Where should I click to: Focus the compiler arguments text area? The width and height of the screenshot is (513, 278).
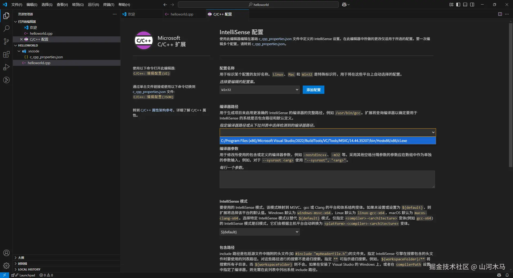tap(327, 179)
